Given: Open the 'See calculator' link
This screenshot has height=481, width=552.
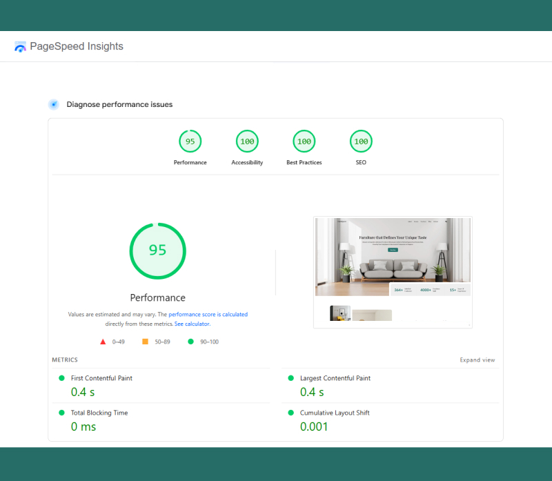Looking at the screenshot, I should 192,324.
